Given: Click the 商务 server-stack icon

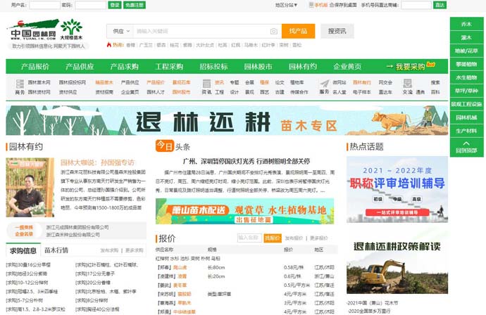Looking at the screenshot, I should point(20,84).
